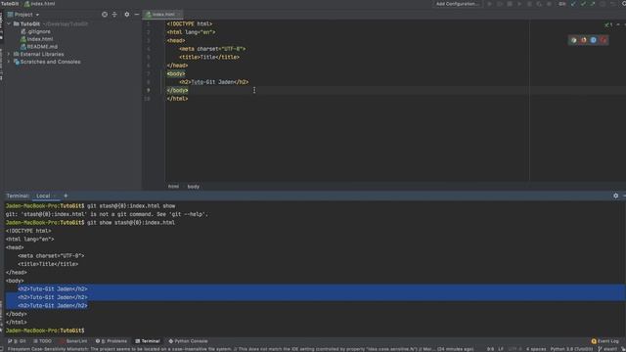Viewport: 626px width, 352px height.
Task: Click line number 9 in gutter
Action: [x=148, y=91]
